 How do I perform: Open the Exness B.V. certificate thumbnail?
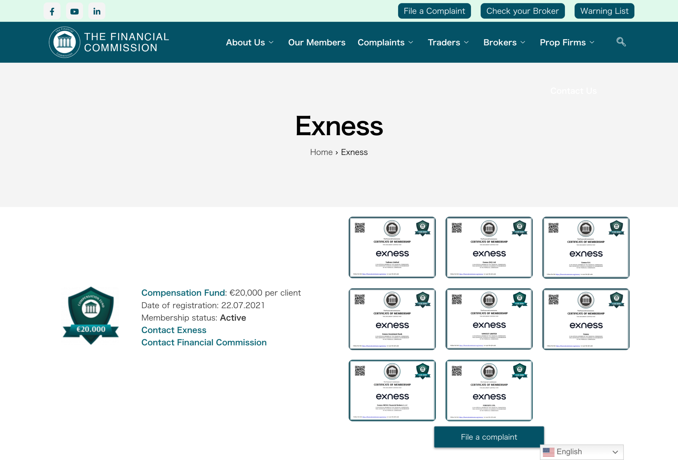tap(586, 247)
